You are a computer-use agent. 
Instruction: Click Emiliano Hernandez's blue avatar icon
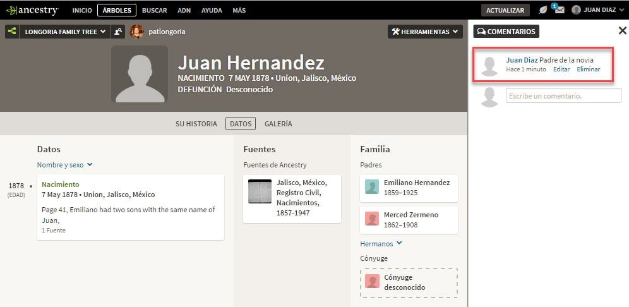point(372,187)
